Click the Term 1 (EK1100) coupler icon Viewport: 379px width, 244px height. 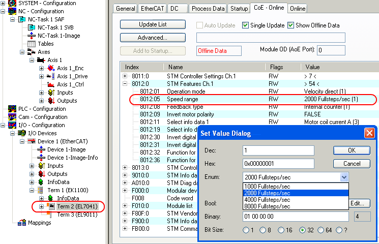tap(41, 190)
